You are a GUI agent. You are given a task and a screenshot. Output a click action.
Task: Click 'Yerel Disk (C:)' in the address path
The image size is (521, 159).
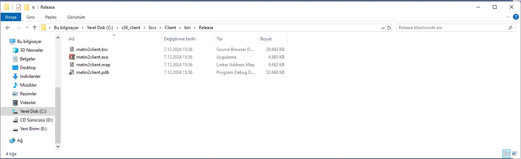tap(100, 28)
